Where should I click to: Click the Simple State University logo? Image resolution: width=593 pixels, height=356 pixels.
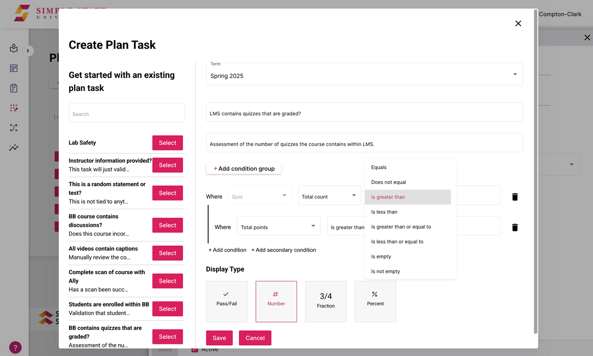22,13
